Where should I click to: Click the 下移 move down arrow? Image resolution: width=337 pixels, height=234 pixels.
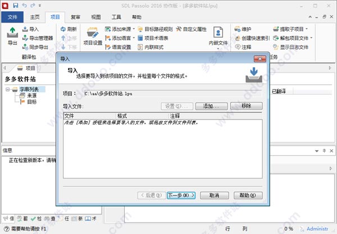pyautogui.click(x=69, y=47)
